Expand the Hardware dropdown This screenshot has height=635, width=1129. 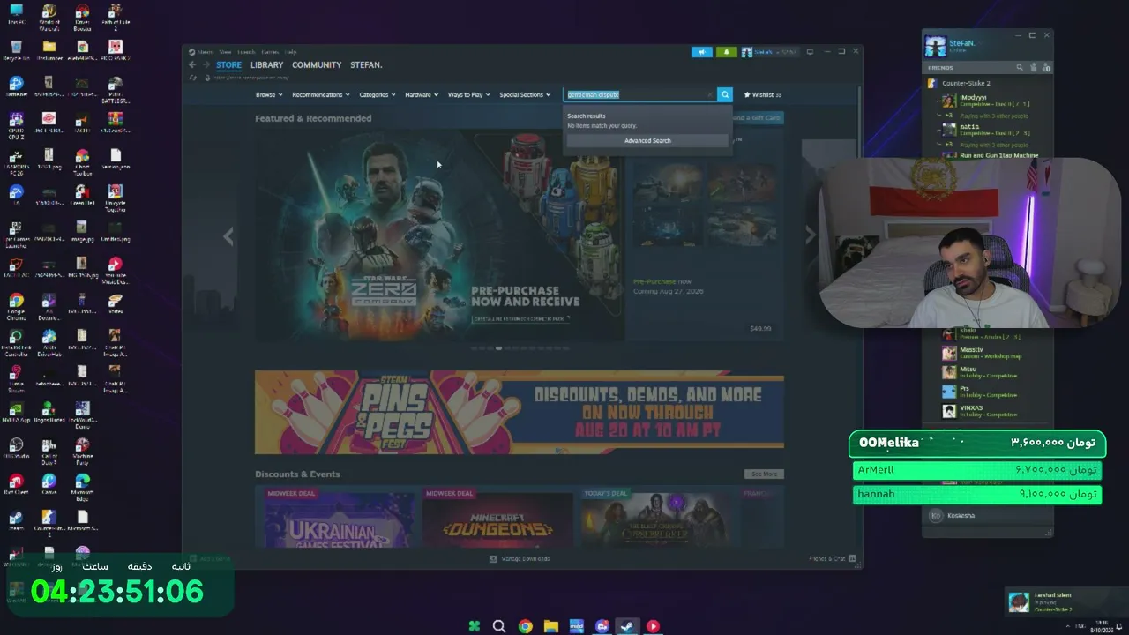pos(422,94)
